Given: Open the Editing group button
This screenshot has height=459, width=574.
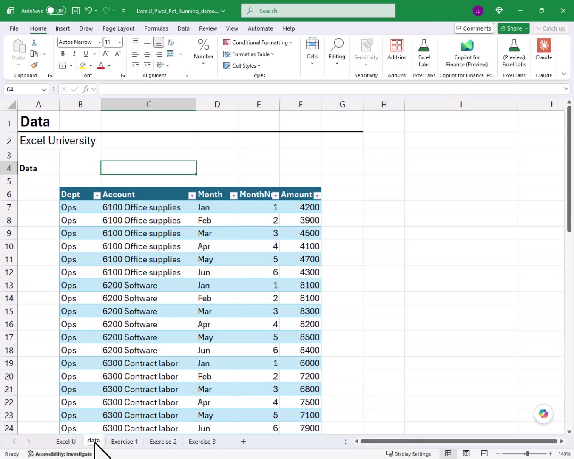Looking at the screenshot, I should click(337, 51).
